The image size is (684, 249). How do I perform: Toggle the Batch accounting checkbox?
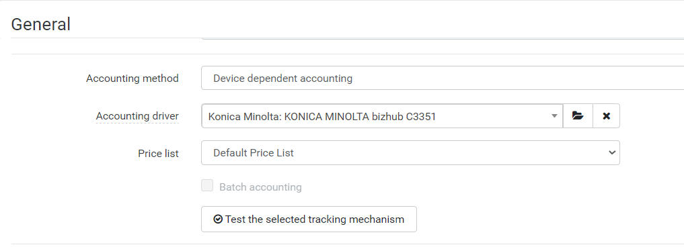pos(207,185)
